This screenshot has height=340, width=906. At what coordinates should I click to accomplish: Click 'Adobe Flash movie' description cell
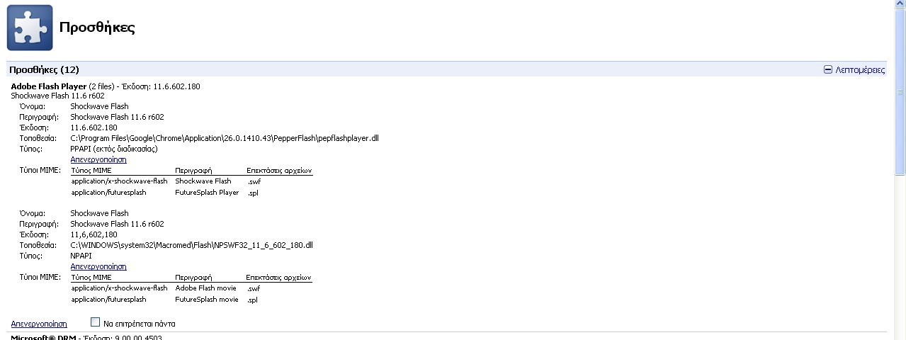tap(205, 288)
